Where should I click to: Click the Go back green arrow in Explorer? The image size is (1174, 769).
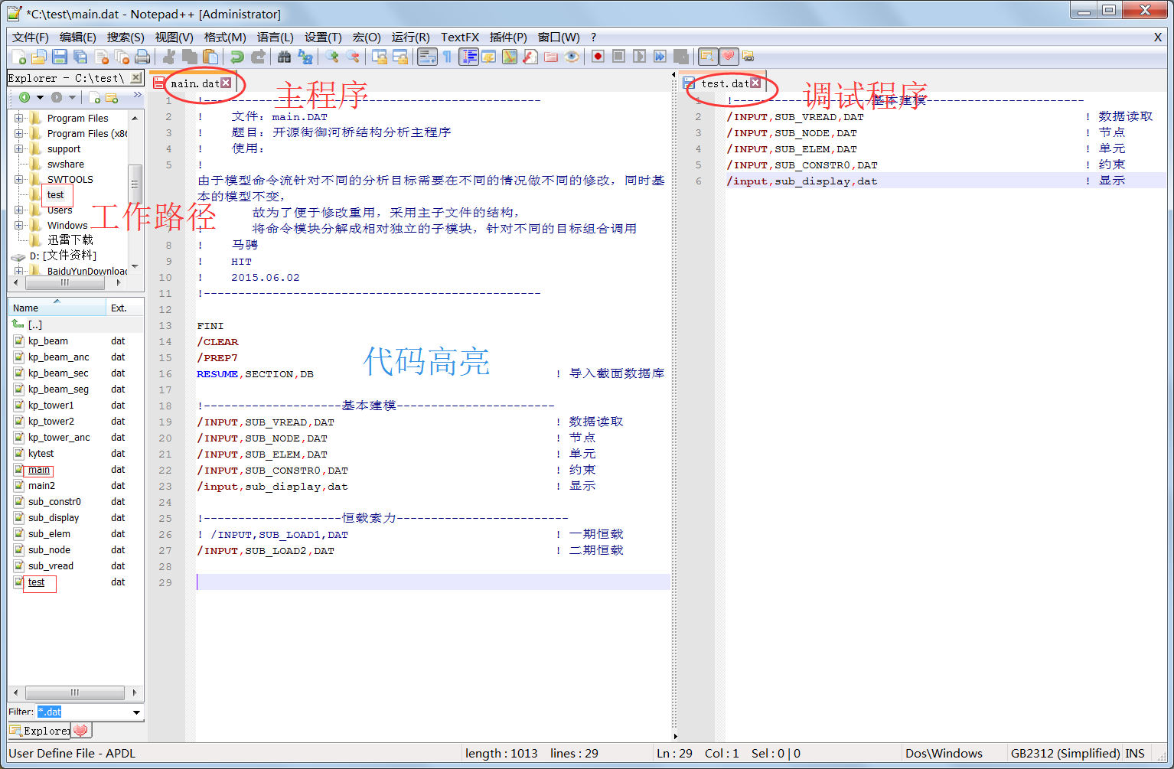(x=24, y=97)
